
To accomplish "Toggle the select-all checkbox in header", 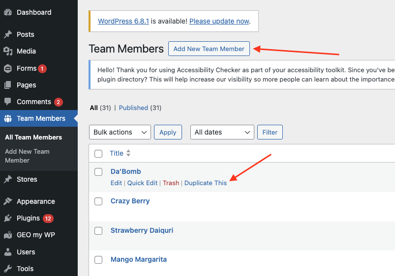I will (98, 154).
